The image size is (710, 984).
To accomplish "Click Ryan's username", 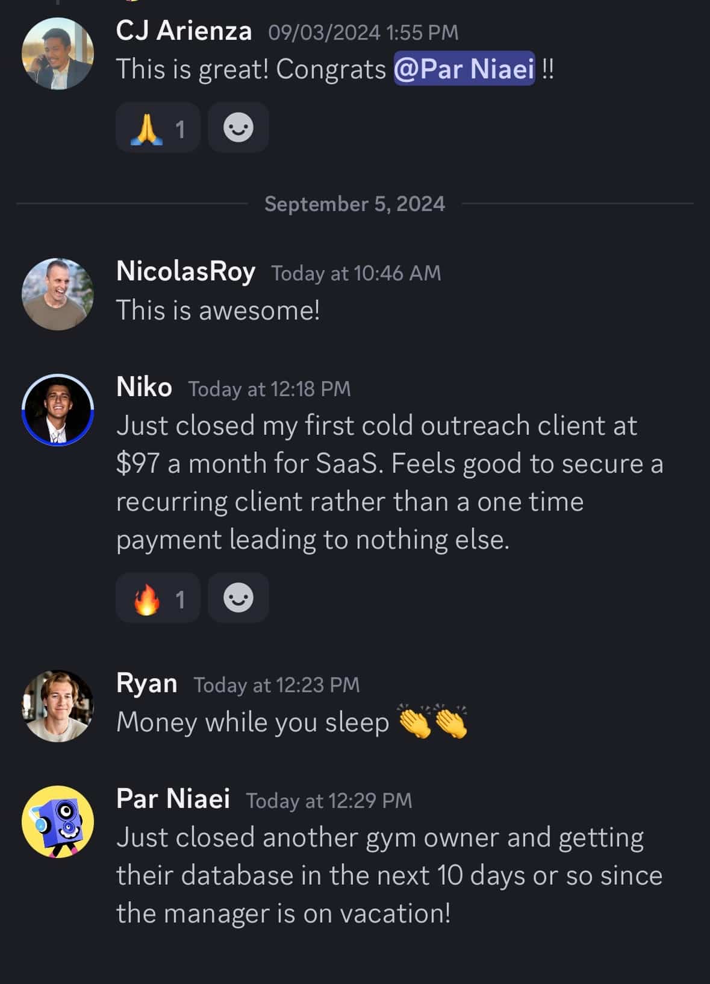I will point(146,683).
